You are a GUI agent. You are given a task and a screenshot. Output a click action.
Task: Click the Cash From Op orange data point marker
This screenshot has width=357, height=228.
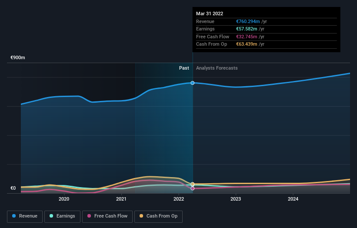click(192, 184)
